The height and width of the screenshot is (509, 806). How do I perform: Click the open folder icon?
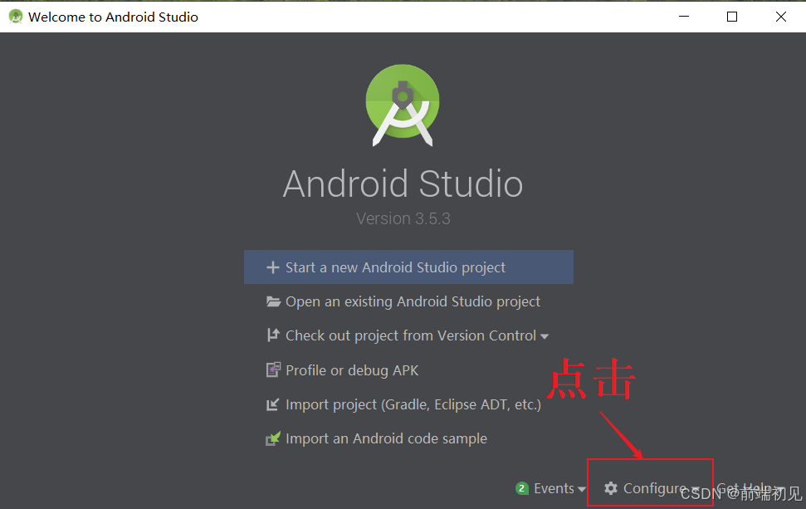tap(273, 301)
